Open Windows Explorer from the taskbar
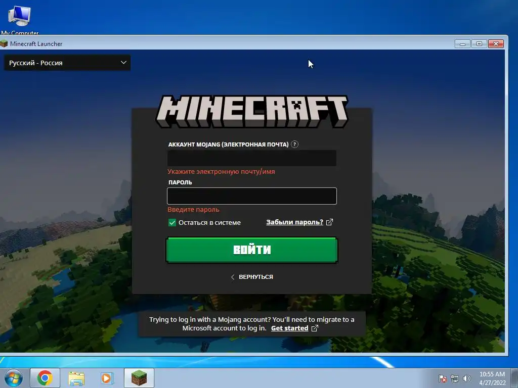 point(76,378)
